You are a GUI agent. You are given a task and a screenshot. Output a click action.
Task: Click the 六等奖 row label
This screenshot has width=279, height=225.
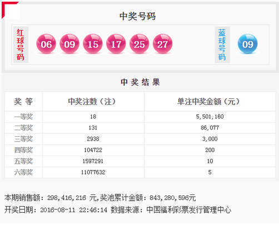(x=23, y=172)
